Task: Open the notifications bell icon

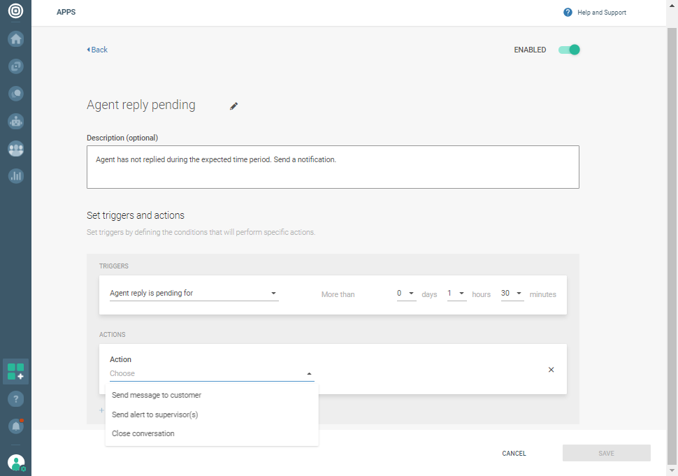Action: pyautogui.click(x=15, y=425)
